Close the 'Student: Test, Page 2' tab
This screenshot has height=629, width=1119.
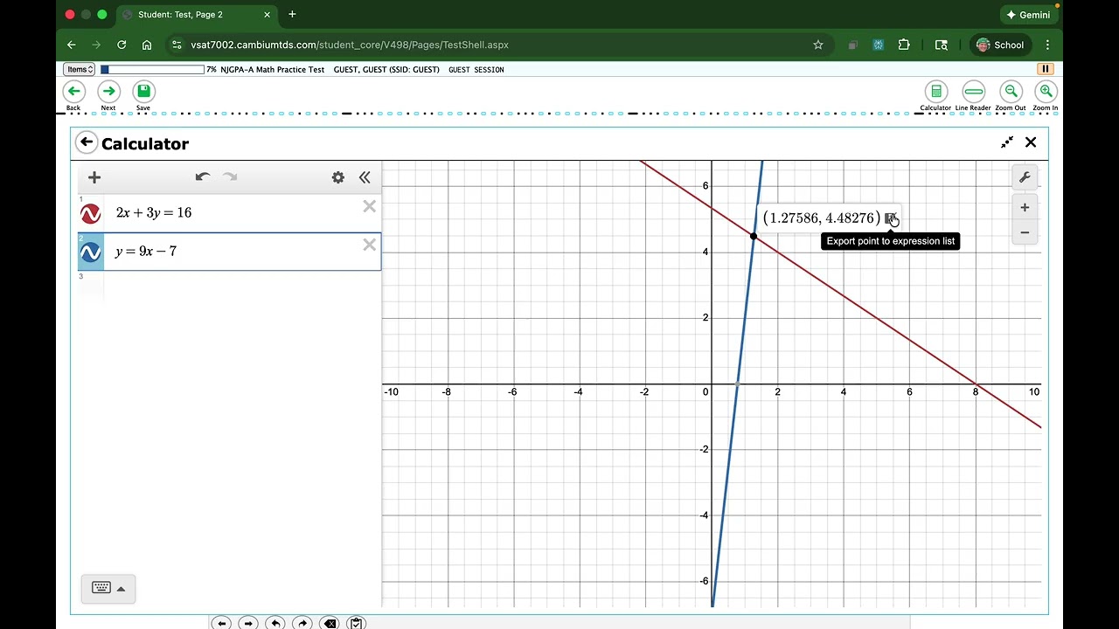[265, 14]
